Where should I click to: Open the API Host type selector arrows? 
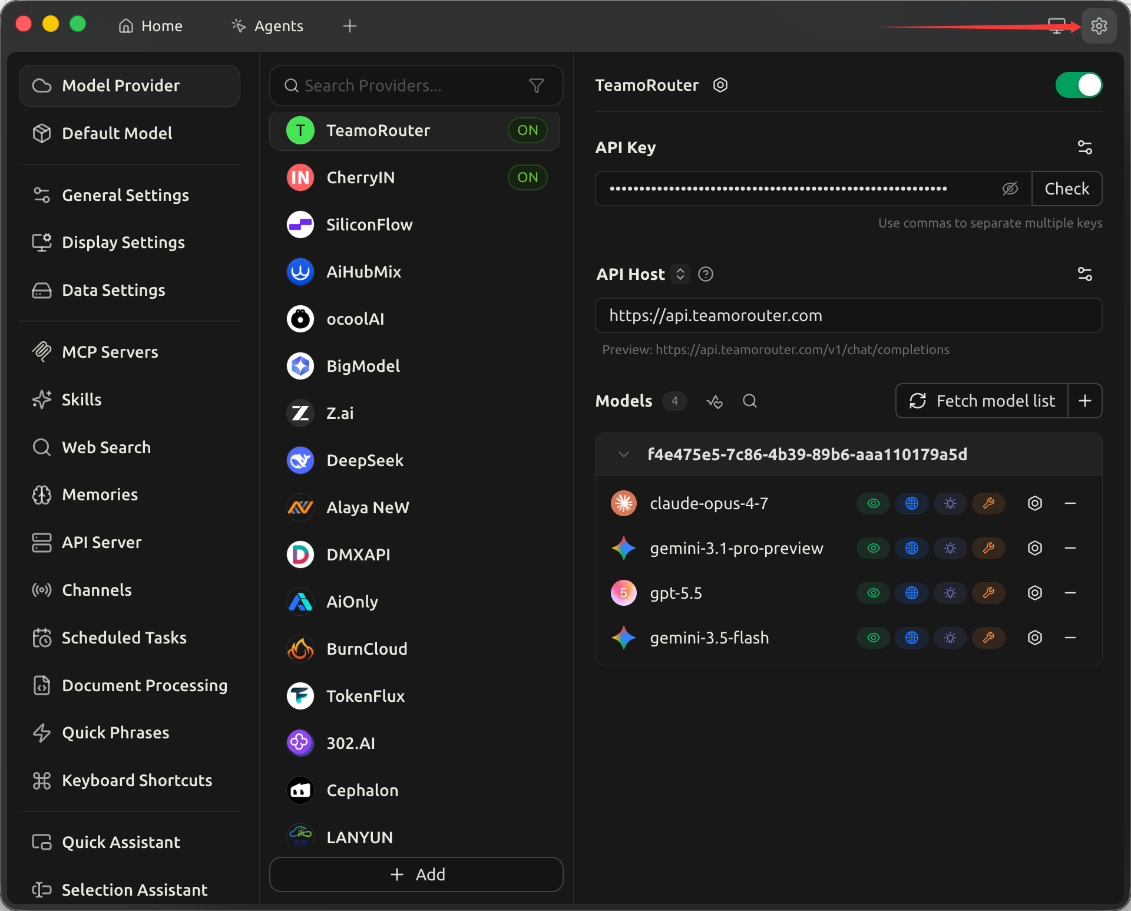click(x=680, y=274)
